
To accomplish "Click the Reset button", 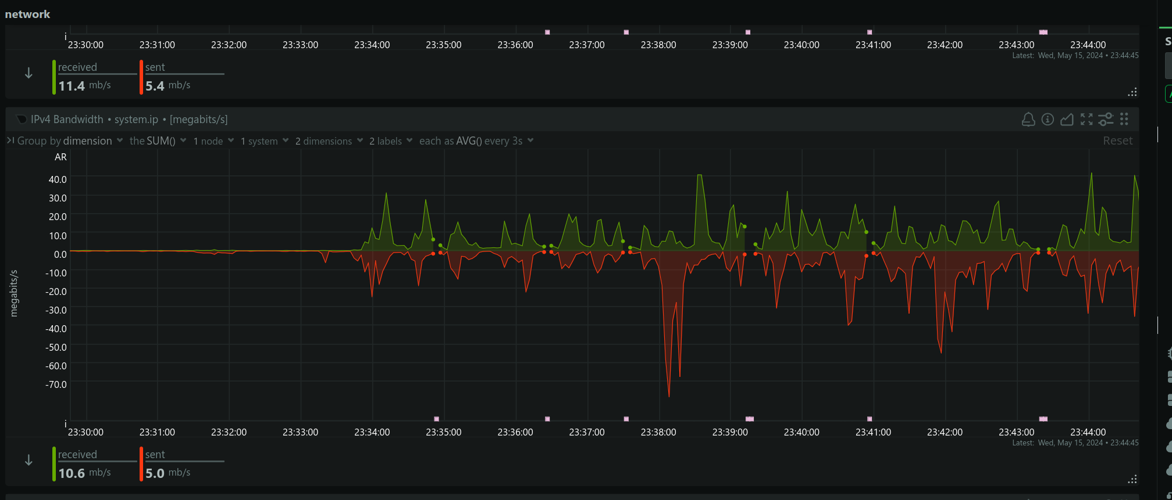I will pos(1117,141).
